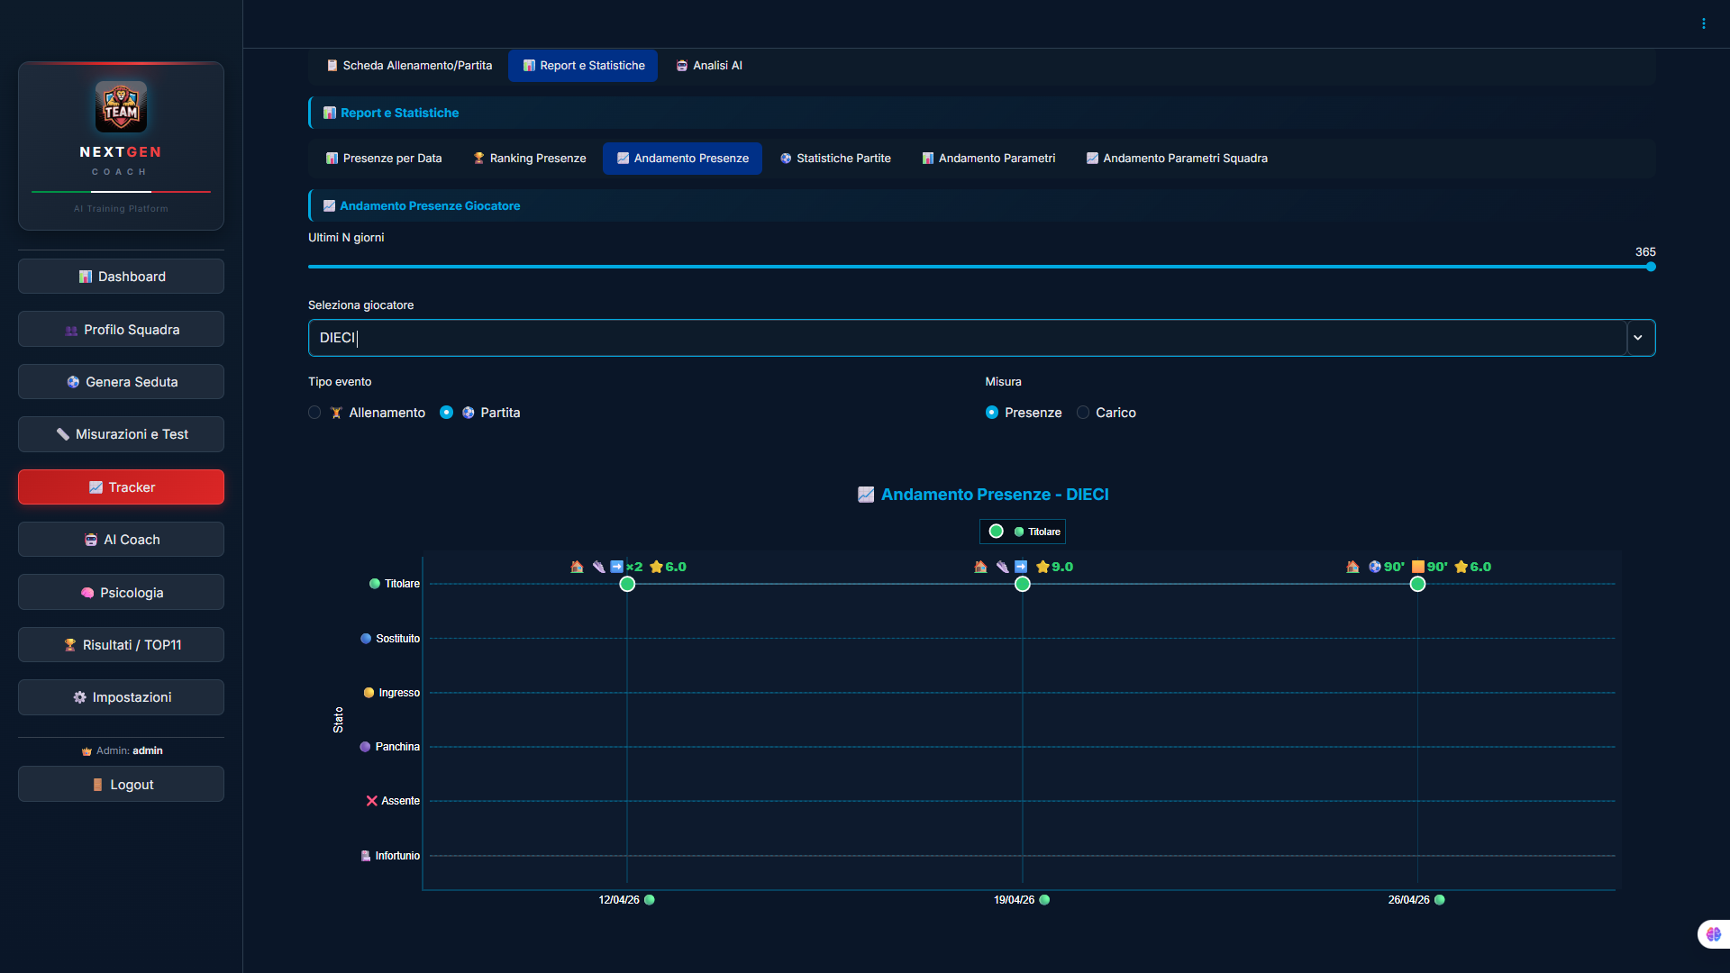Adjust the Ultimi N giorni slider handle
The width and height of the screenshot is (1730, 973).
1651,267
